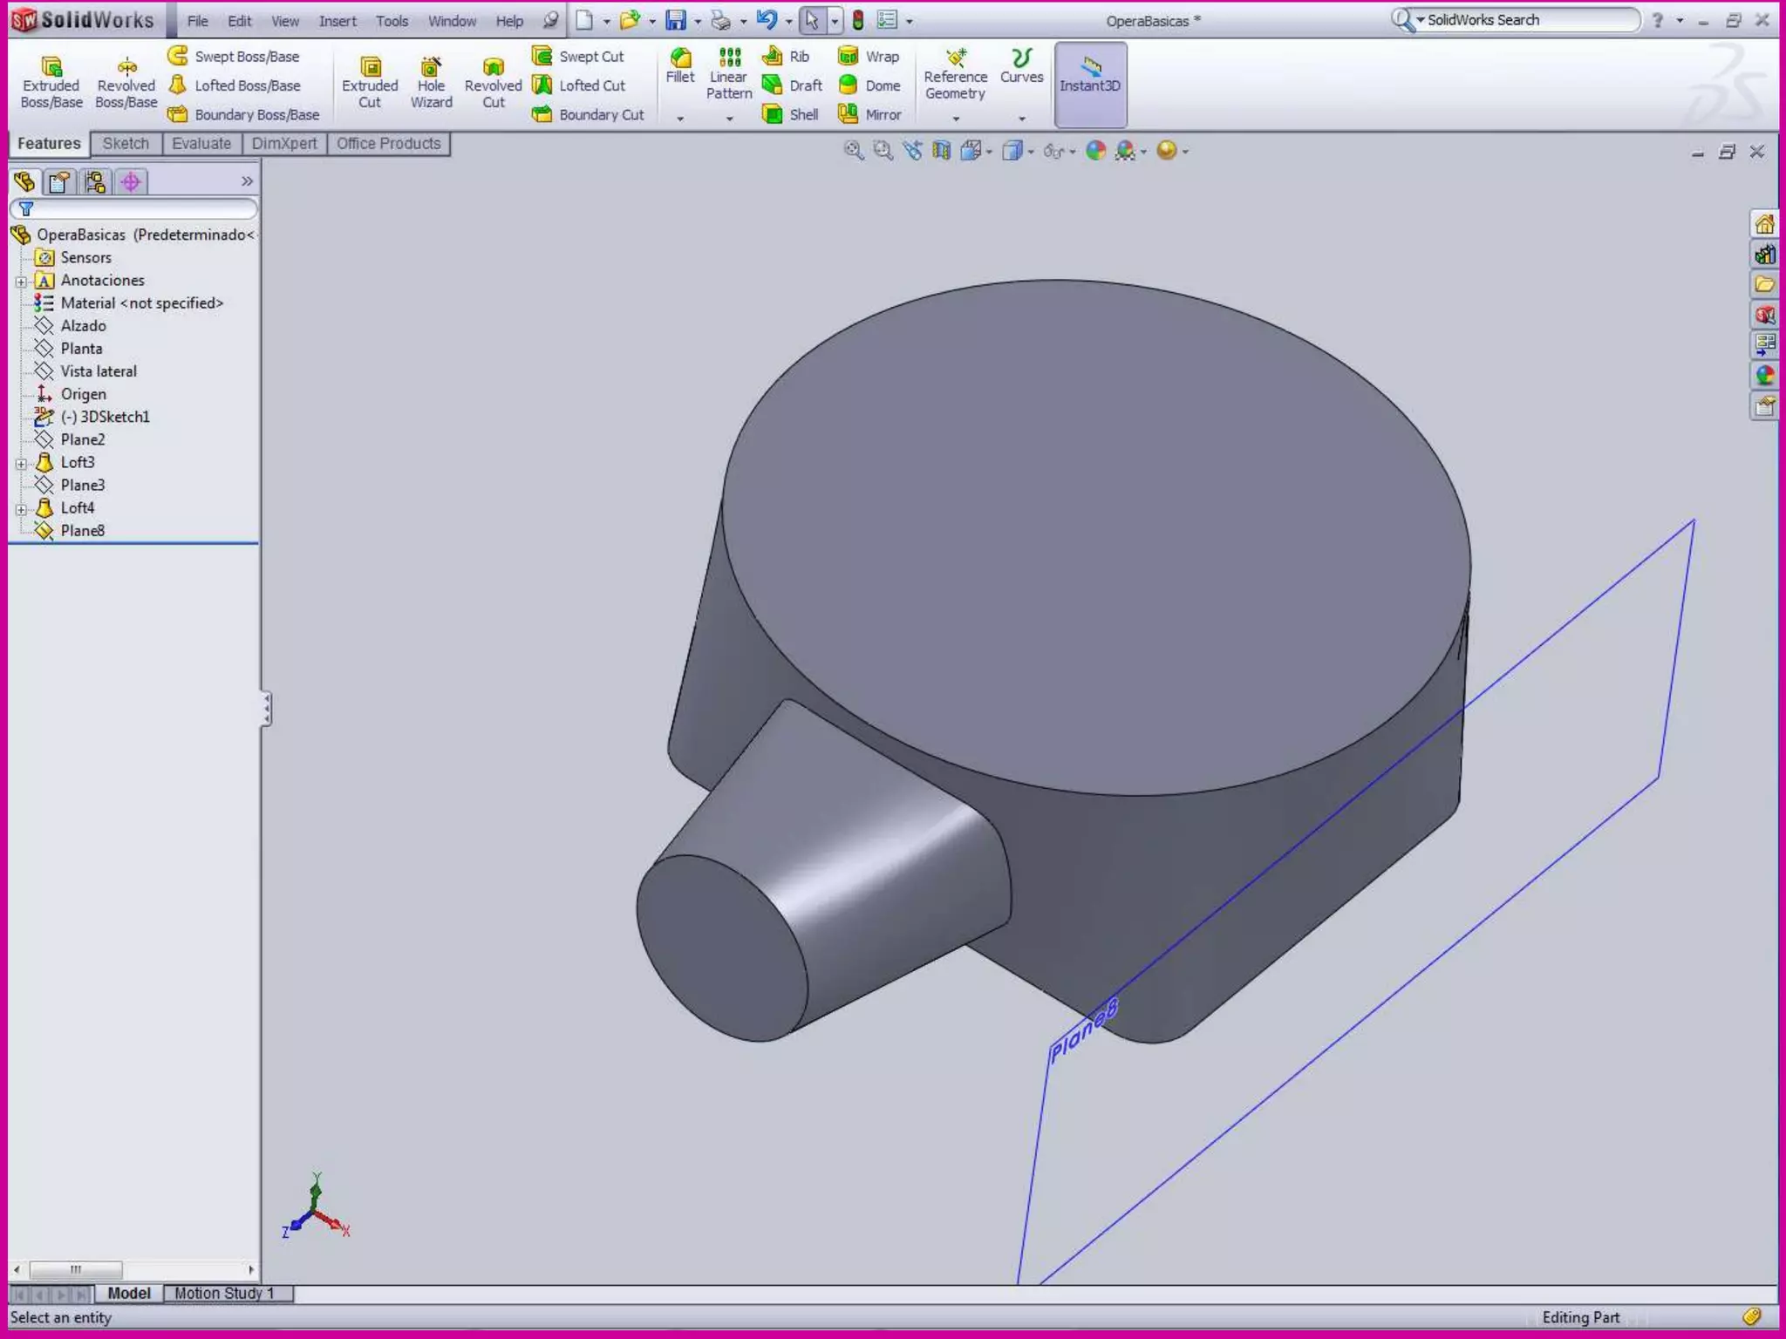Click Zoom to Fit icon
This screenshot has width=1786, height=1339.
[x=853, y=151]
